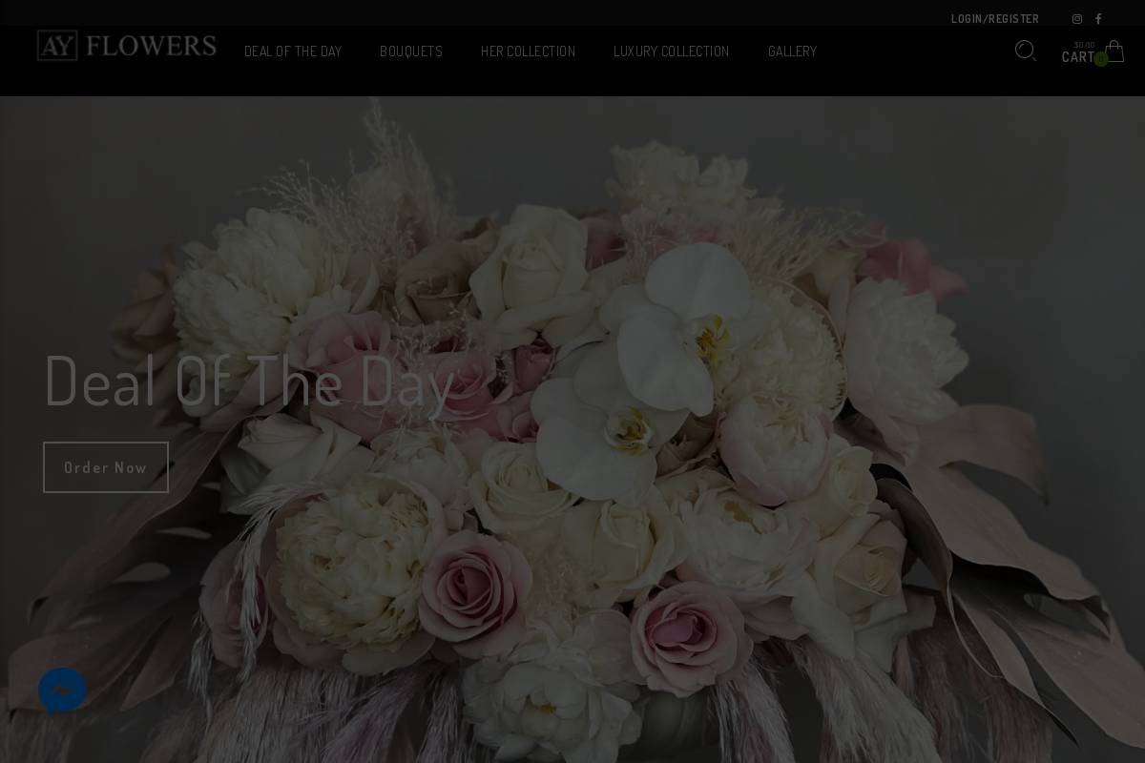Open the Instagram social icon
The image size is (1145, 763).
point(1076,18)
